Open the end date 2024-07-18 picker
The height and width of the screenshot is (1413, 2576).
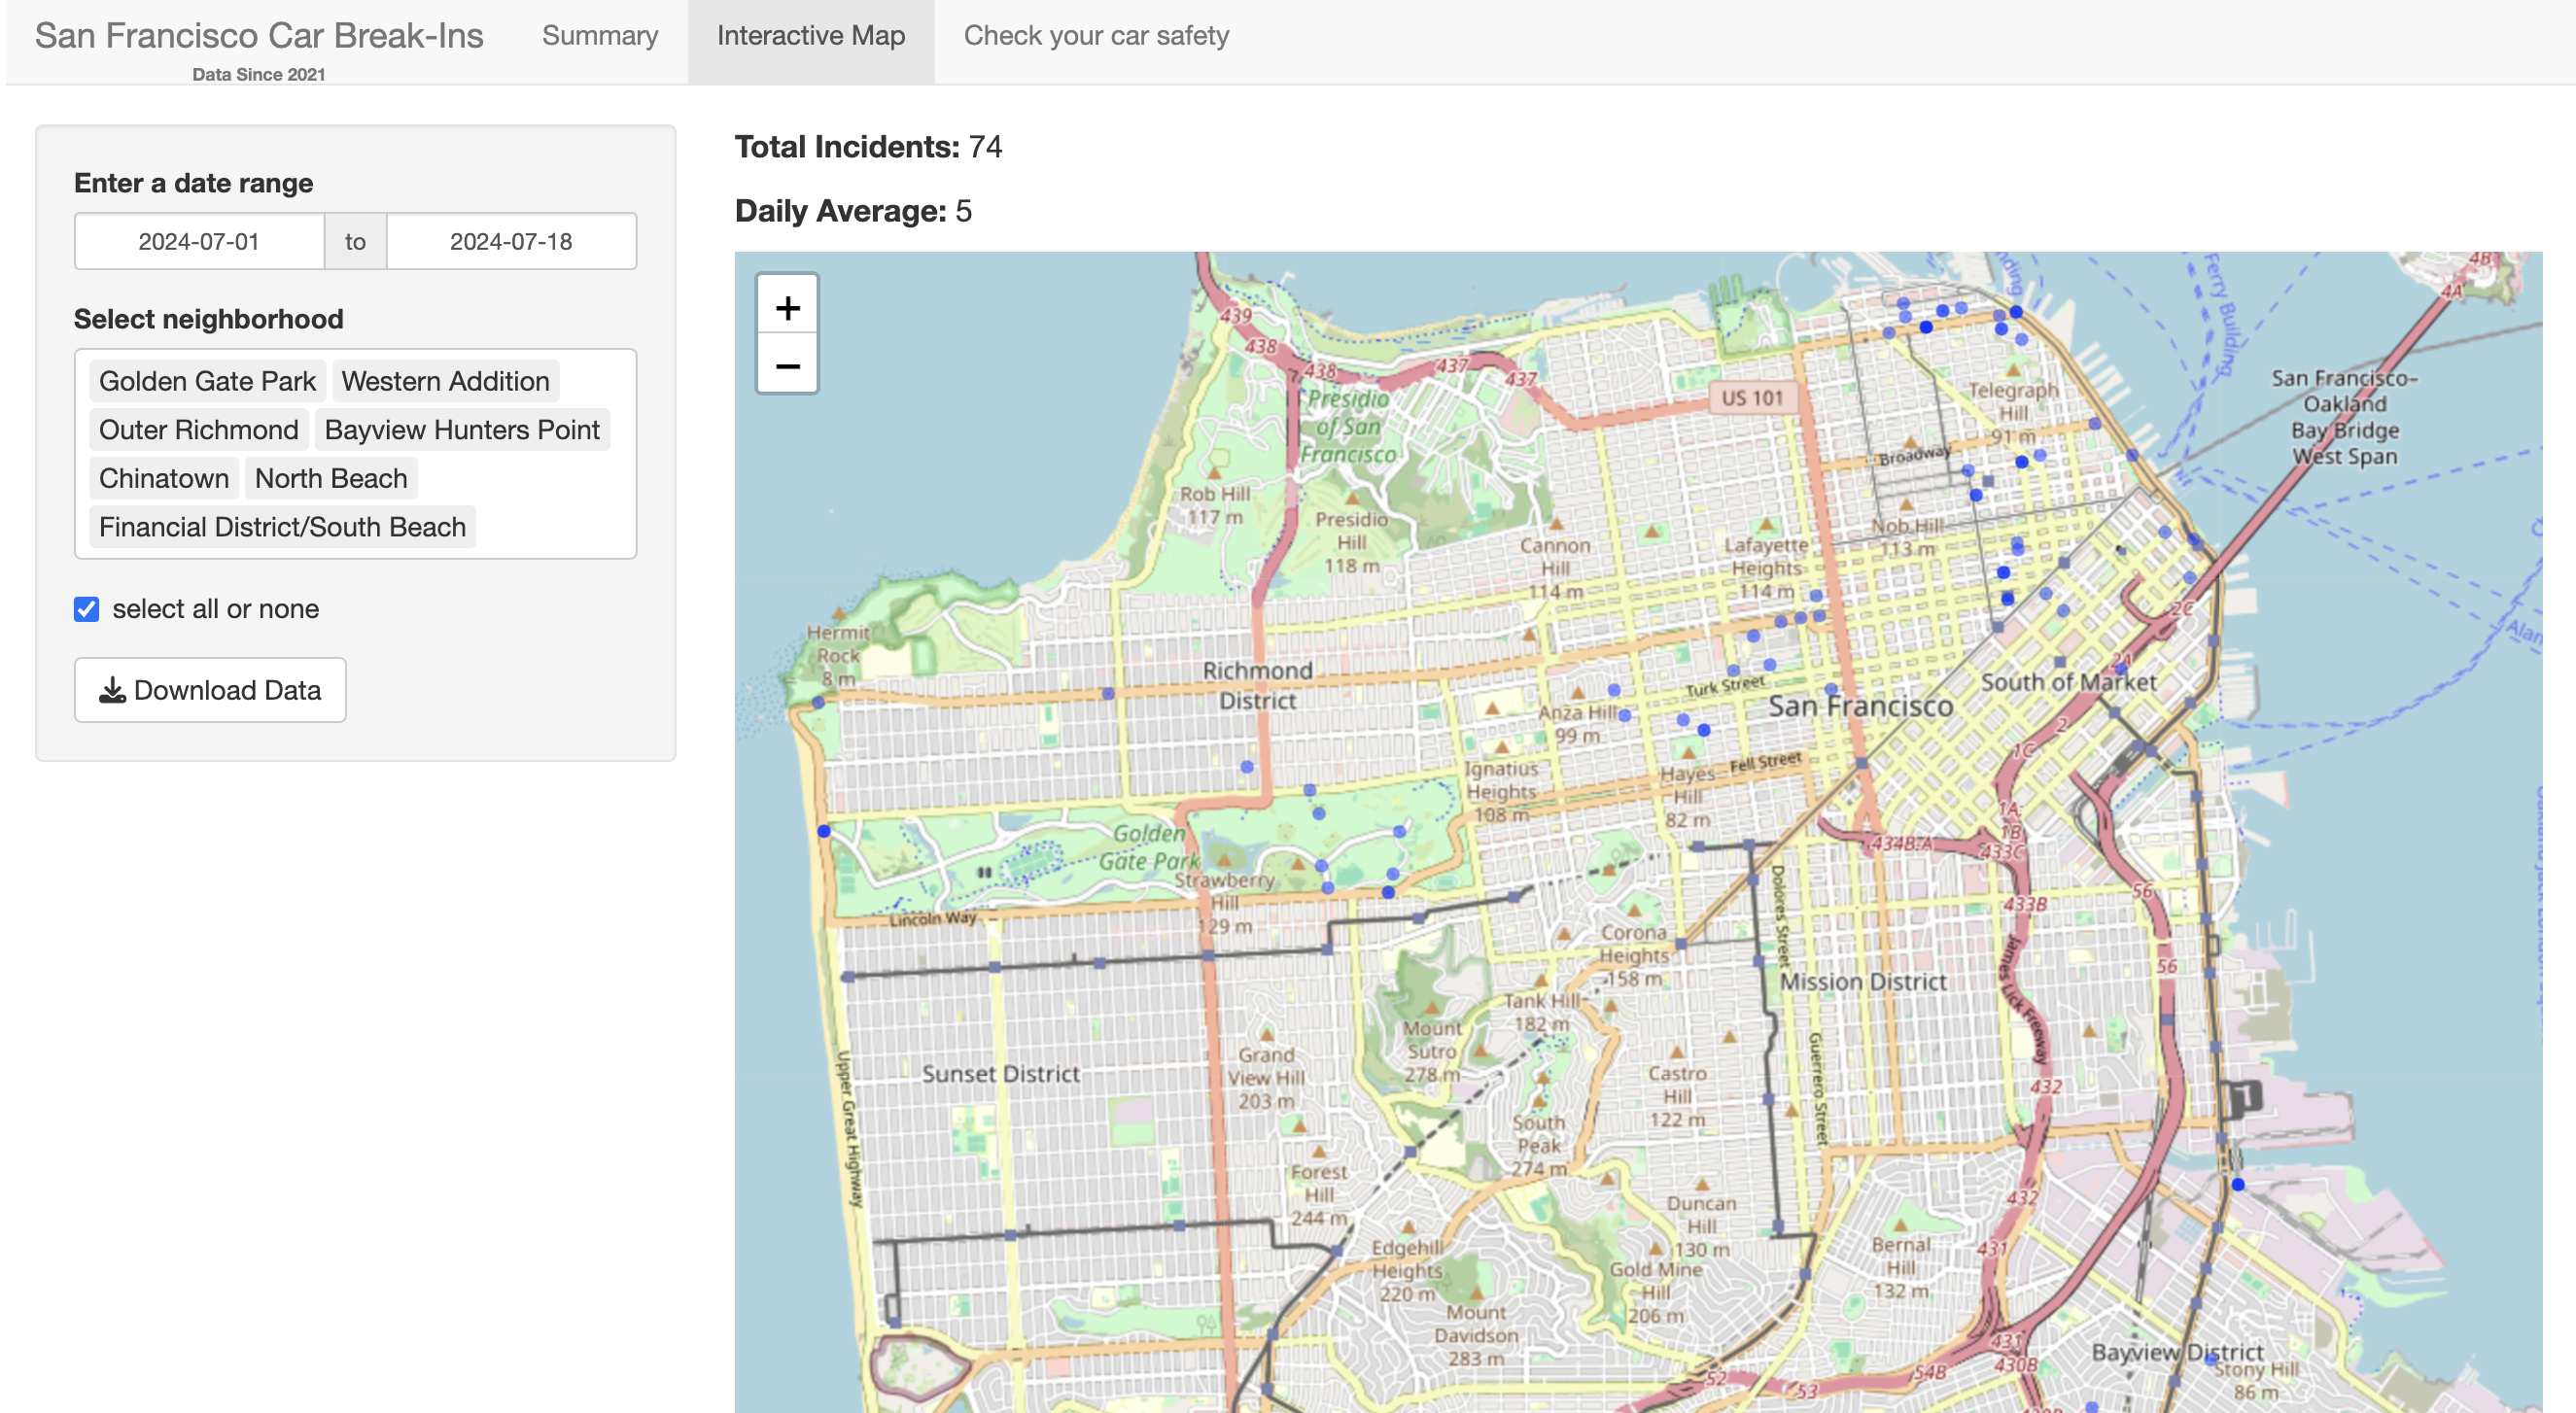[510, 241]
